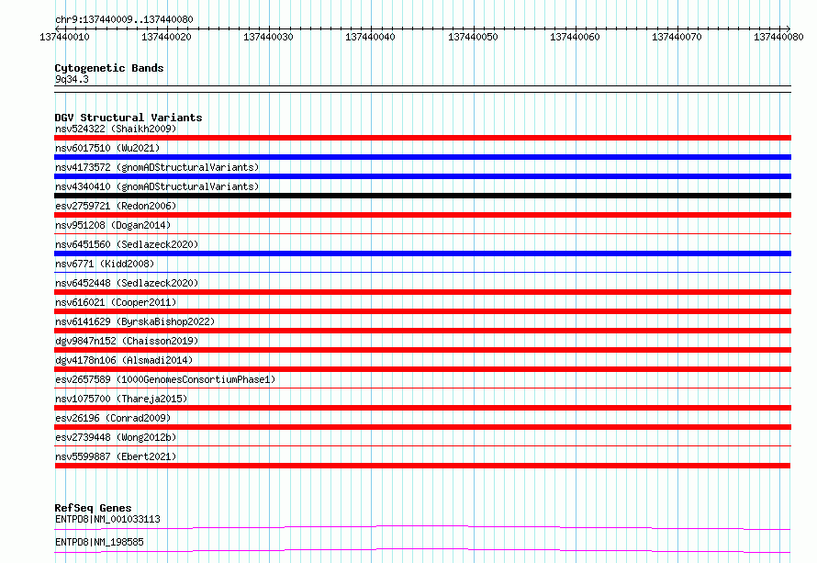Image resolution: width=817 pixels, height=563 pixels.
Task: Select the Cytogenetic Bands track title
Action: [x=109, y=68]
